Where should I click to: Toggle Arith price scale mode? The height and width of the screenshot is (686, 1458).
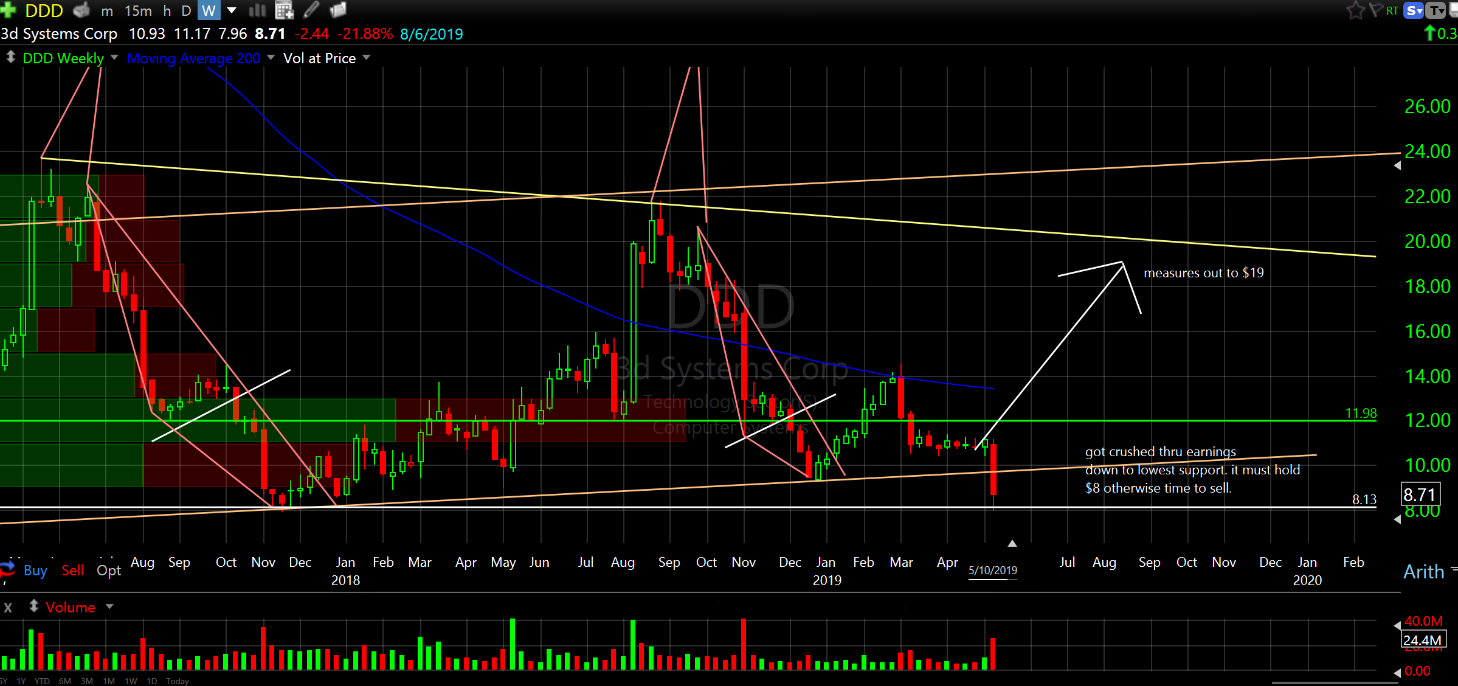1423,572
